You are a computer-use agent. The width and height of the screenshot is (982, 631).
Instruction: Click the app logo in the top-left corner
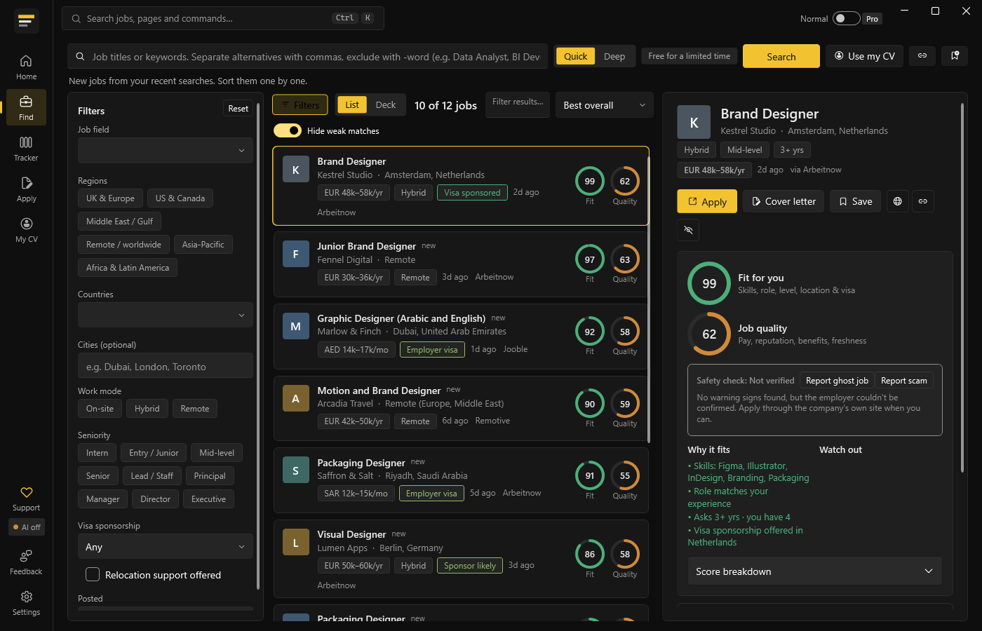click(26, 21)
